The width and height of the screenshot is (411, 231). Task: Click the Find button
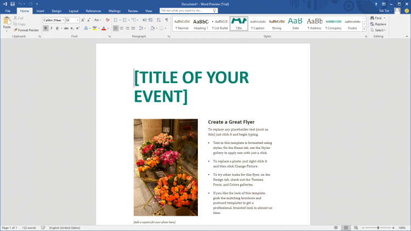[376, 18]
